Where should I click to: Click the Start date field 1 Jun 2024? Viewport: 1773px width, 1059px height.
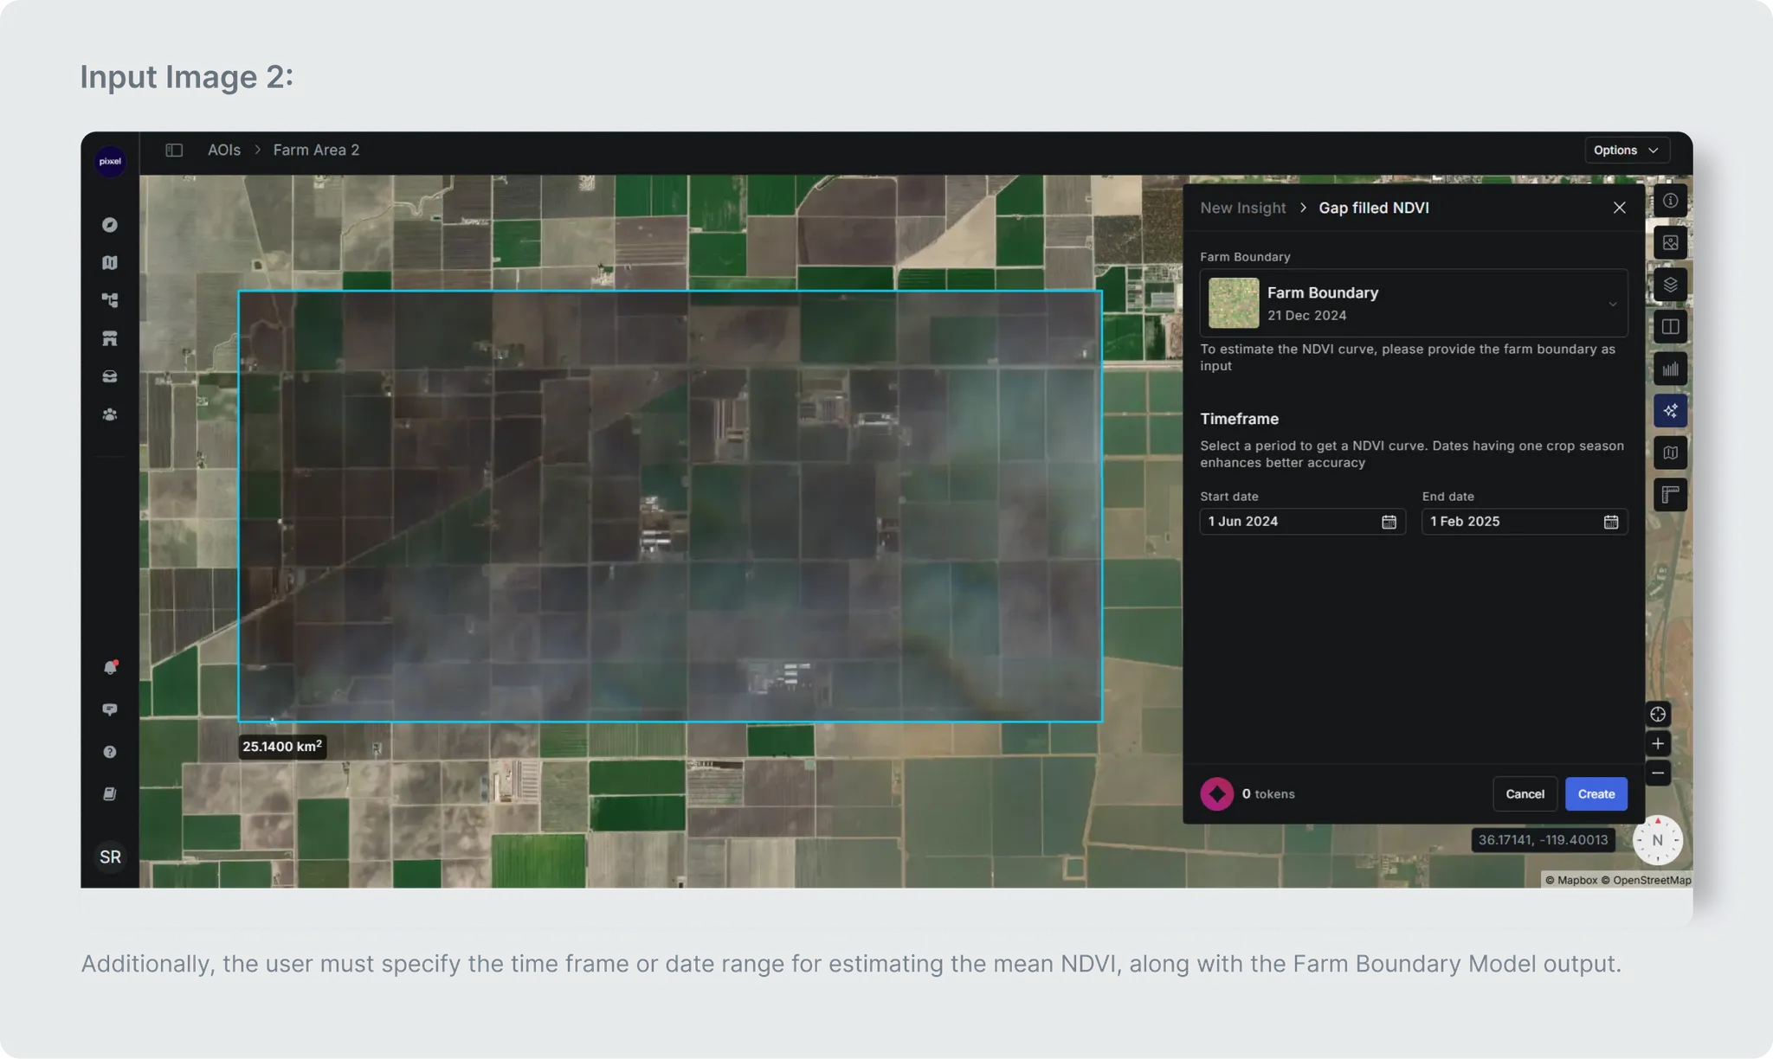tap(1302, 522)
